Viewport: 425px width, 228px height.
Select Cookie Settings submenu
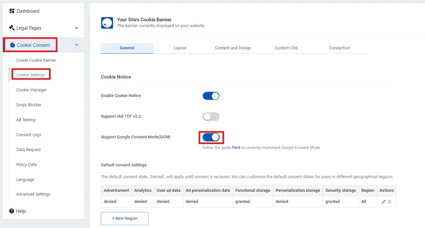point(31,75)
